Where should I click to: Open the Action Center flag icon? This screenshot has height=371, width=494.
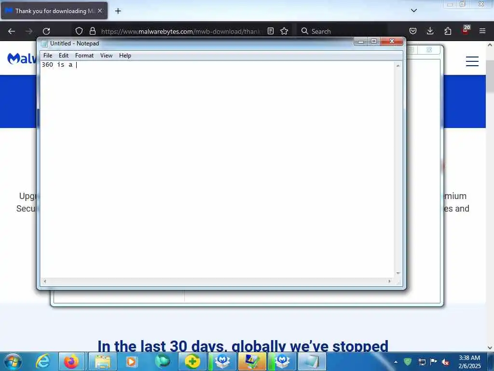coord(434,362)
